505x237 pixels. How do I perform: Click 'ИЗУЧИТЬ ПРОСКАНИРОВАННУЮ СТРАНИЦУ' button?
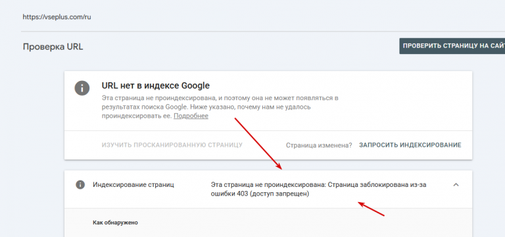[172, 145]
